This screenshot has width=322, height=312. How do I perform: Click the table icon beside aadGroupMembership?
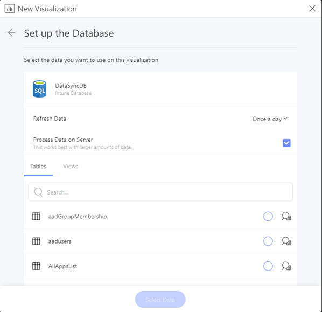pyautogui.click(x=36, y=216)
